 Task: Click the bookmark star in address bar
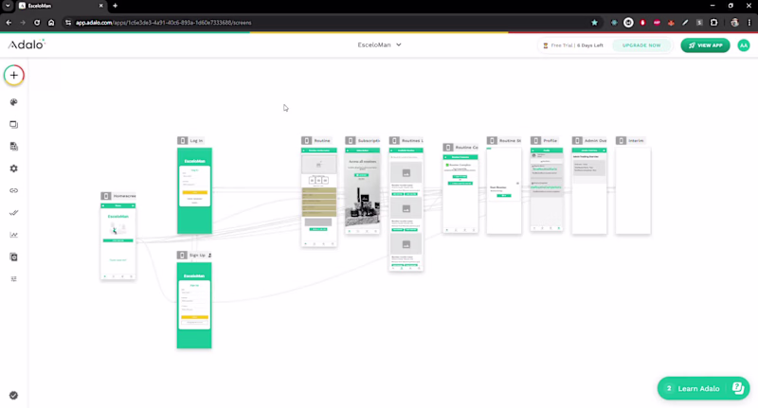[x=595, y=23]
